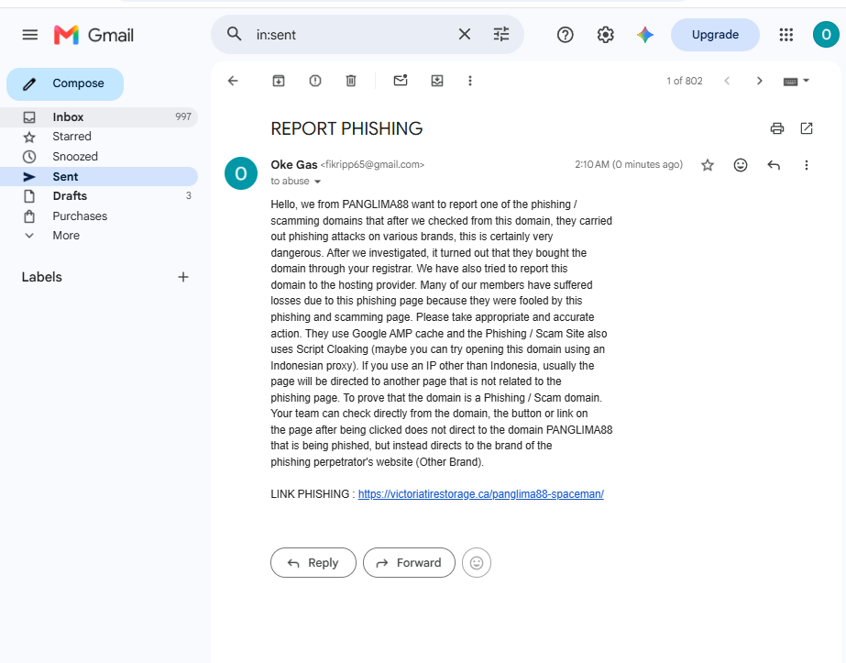Add emoji reaction button beside Forward
This screenshot has height=663, width=846.
477,562
